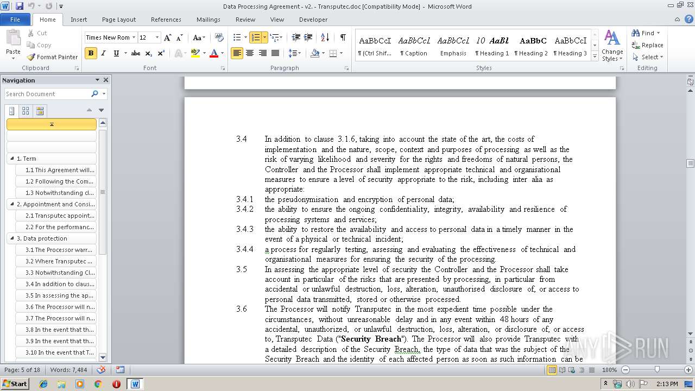This screenshot has width=695, height=391.
Task: Copy the selection
Action: [x=39, y=45]
